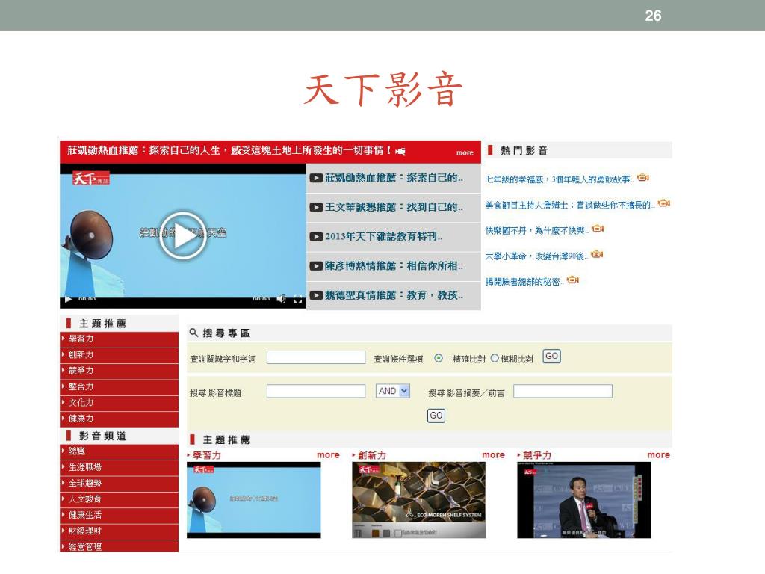Open 揭開臉書總部的秘密 link

click(x=524, y=282)
